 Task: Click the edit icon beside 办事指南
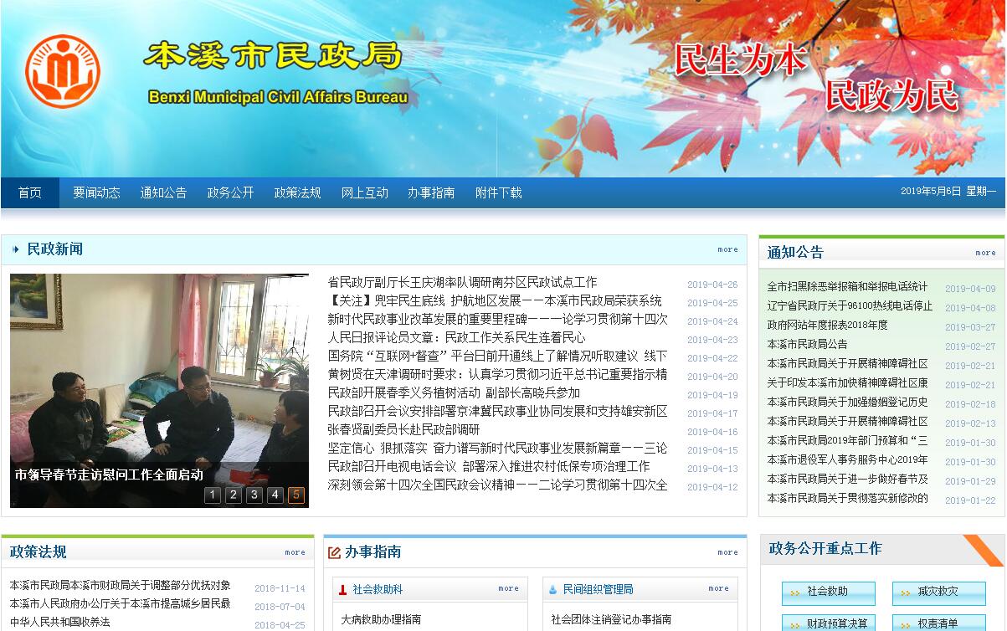coord(334,552)
